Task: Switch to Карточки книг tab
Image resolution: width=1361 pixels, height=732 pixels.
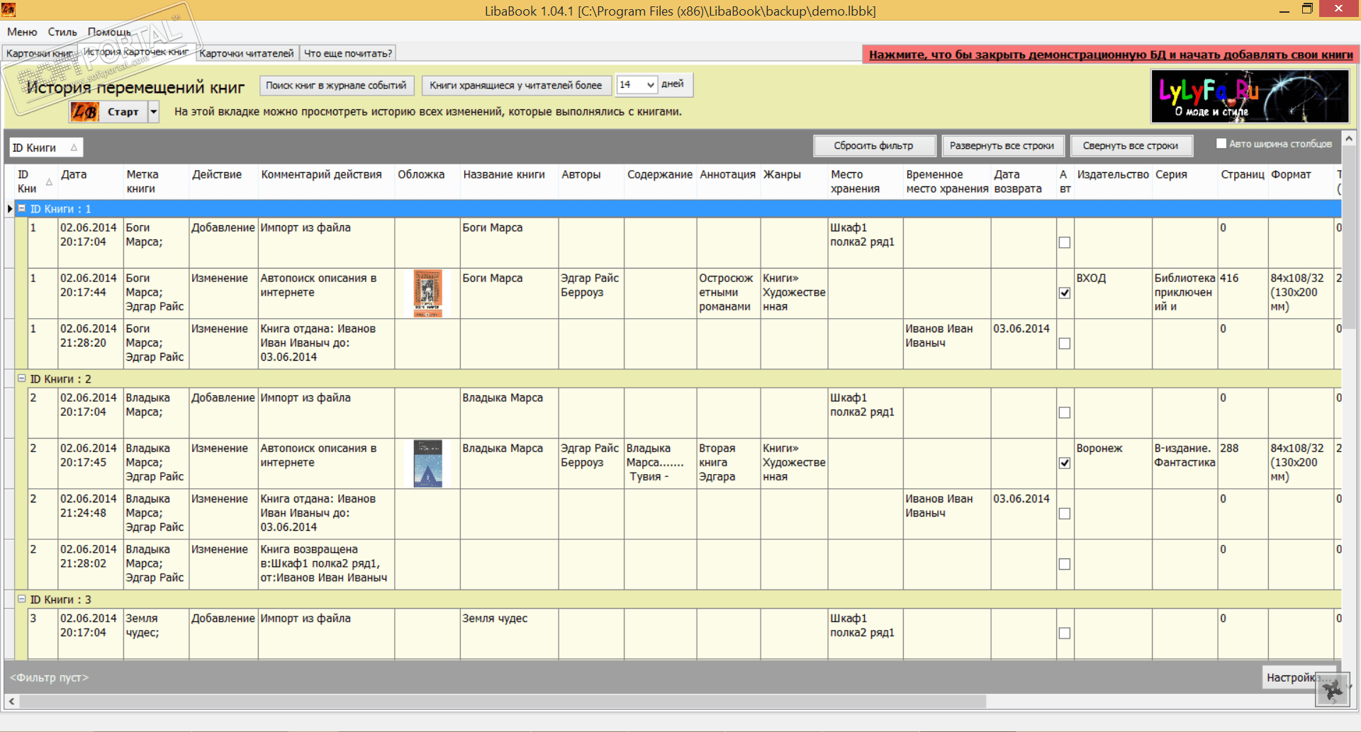Action: tap(39, 53)
